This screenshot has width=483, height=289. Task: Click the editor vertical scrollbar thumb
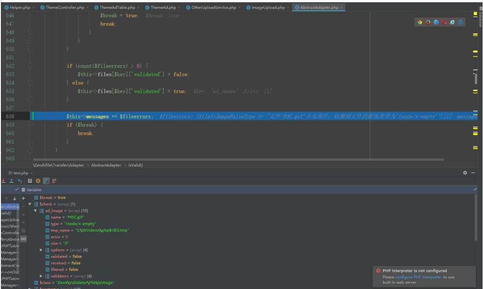pos(476,79)
